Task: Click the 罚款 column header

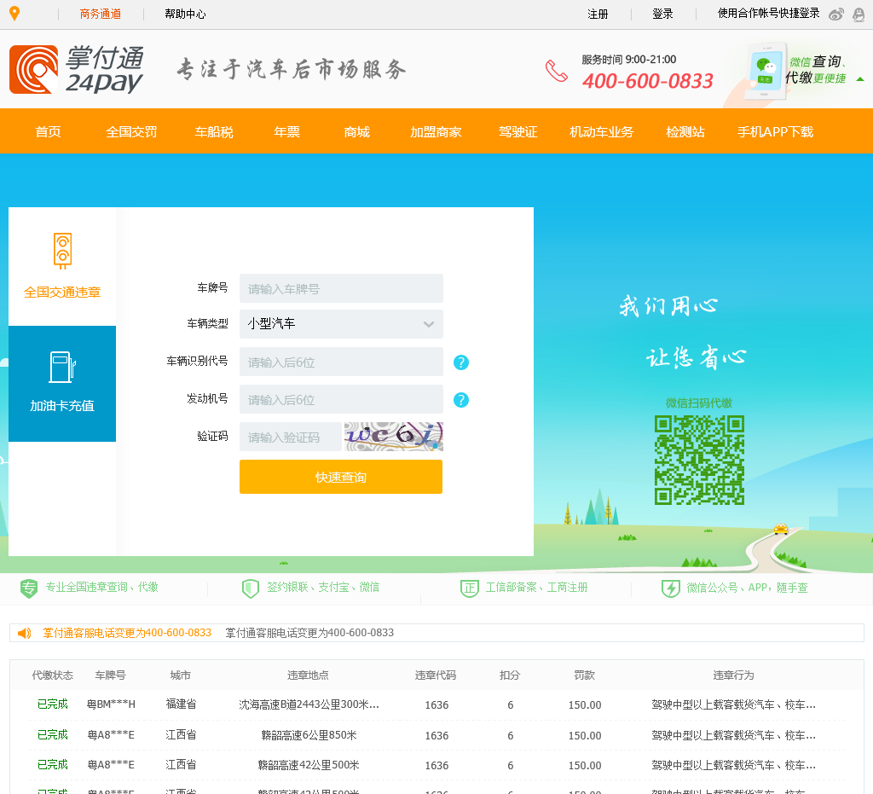Action: tap(585, 675)
